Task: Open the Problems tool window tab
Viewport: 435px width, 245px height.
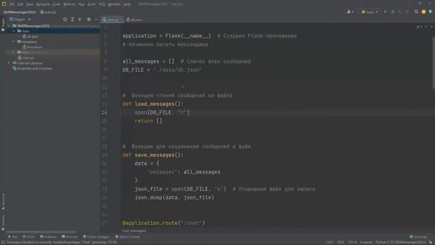Action: tap(48, 237)
